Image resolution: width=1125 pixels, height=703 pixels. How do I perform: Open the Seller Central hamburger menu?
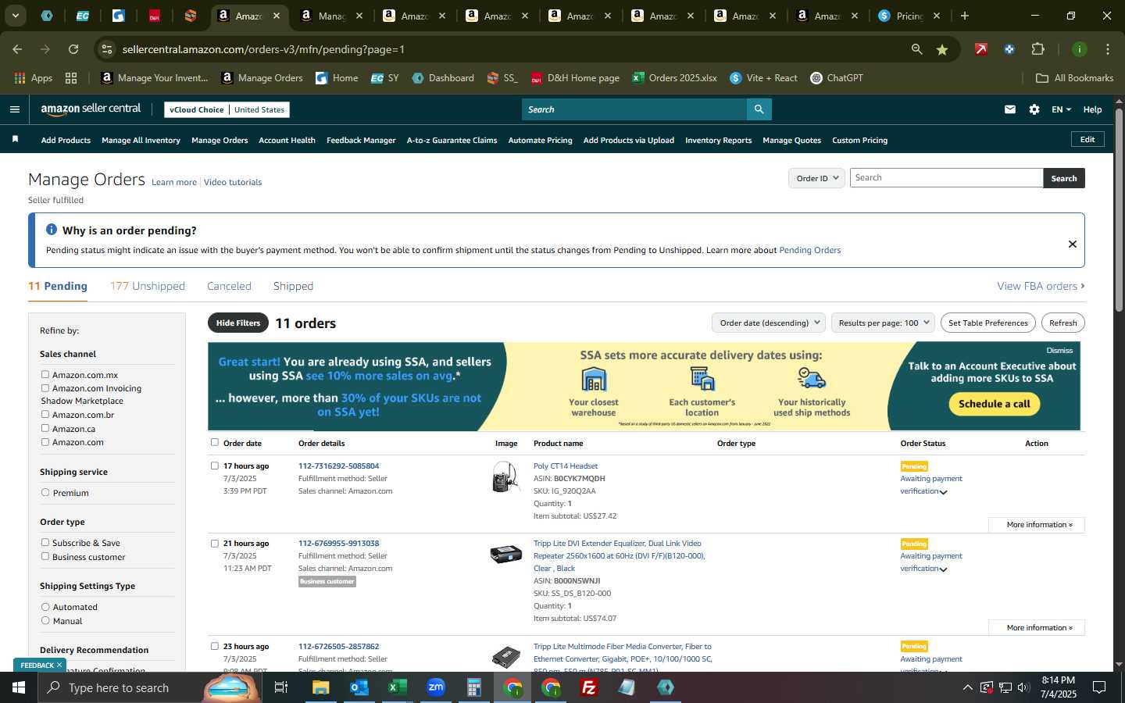(x=14, y=109)
